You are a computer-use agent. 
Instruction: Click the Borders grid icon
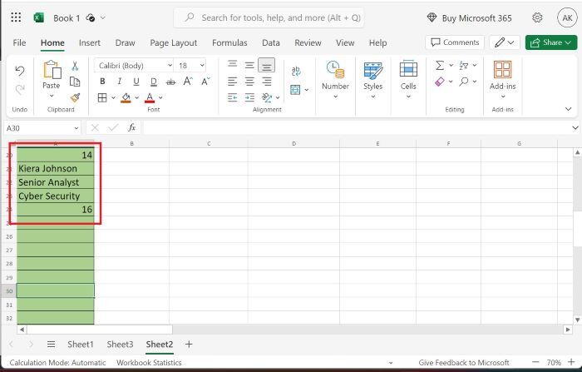point(102,97)
